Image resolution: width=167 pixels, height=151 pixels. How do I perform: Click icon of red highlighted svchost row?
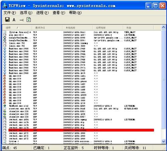(5, 130)
